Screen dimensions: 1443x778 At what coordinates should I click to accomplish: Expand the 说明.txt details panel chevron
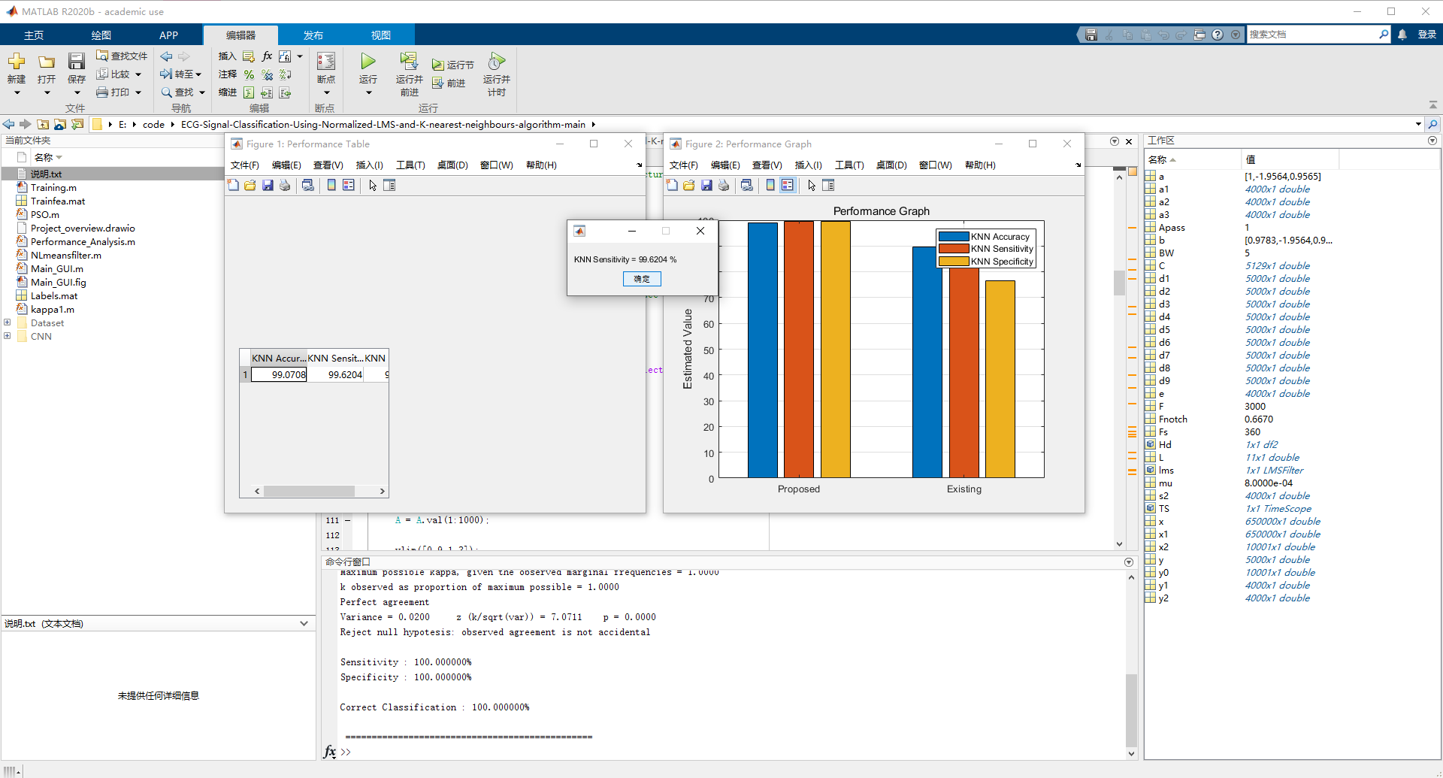click(304, 623)
